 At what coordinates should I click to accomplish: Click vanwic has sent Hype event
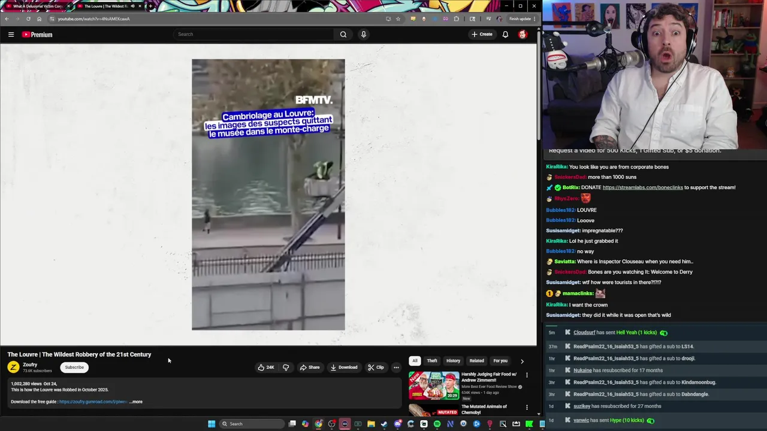(613, 420)
